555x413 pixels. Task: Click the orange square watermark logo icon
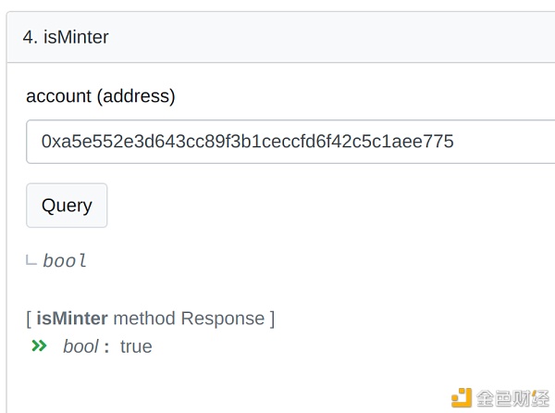point(462,398)
